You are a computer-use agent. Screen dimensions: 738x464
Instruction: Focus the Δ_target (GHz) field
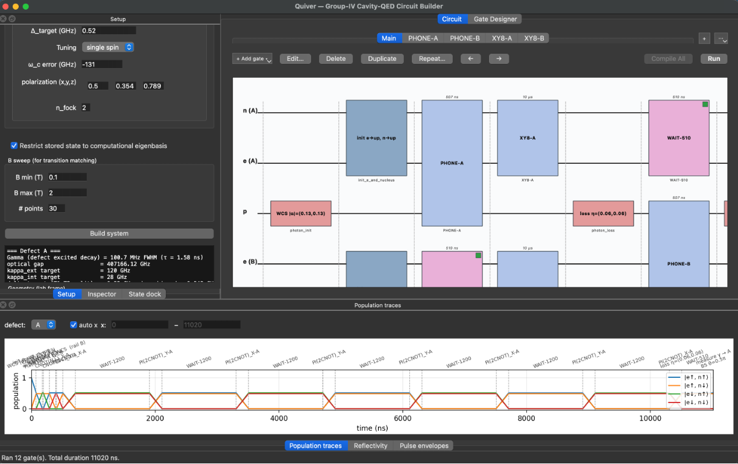click(x=108, y=30)
